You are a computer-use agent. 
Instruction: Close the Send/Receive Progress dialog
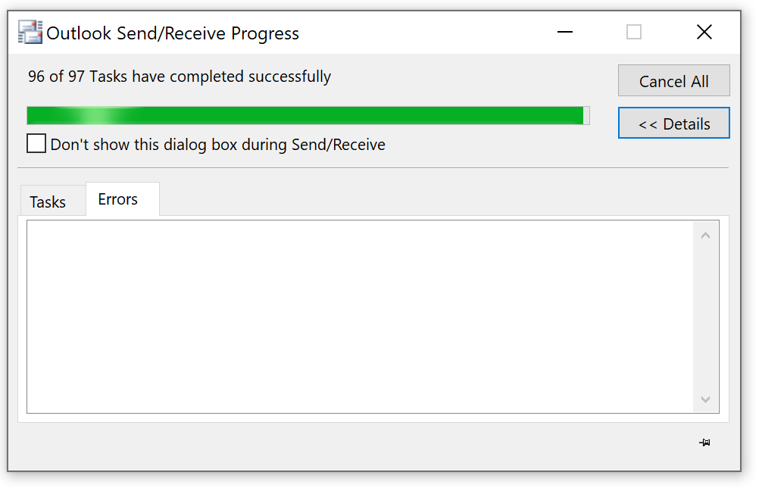704,32
